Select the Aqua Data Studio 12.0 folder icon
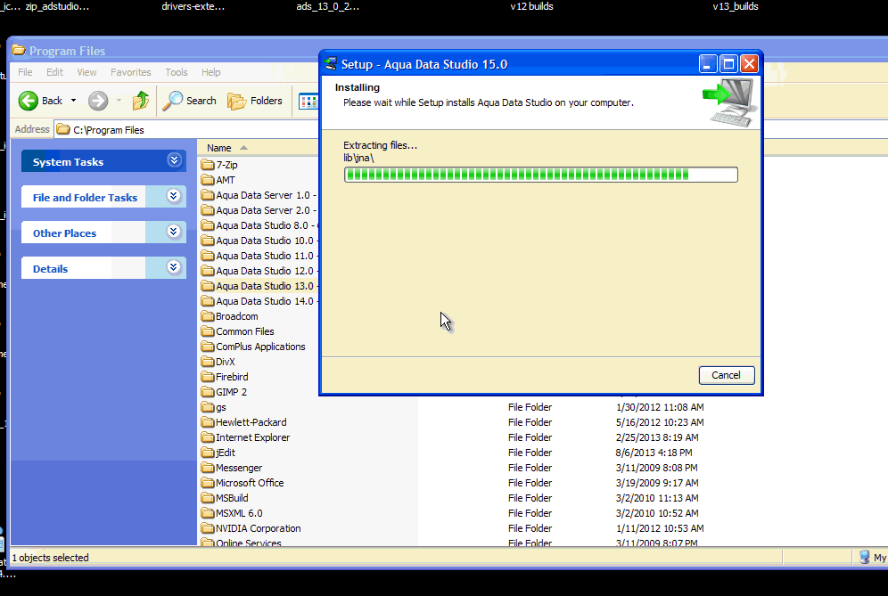 point(208,271)
